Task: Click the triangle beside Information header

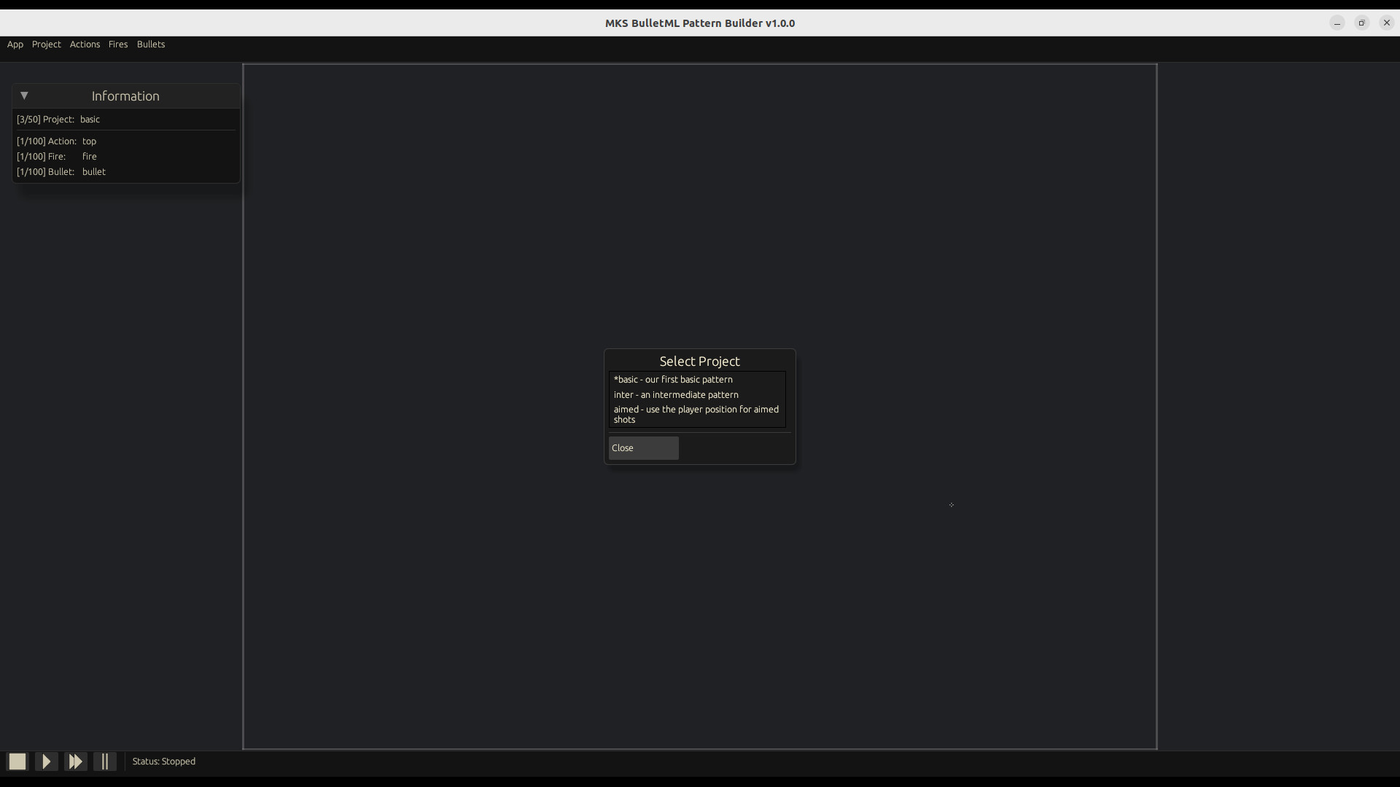Action: point(24,95)
